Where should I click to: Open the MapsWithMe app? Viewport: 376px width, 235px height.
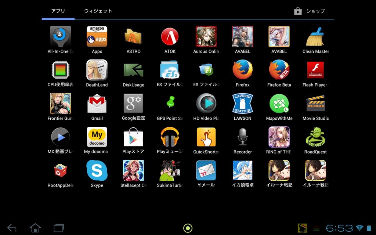coord(279,103)
